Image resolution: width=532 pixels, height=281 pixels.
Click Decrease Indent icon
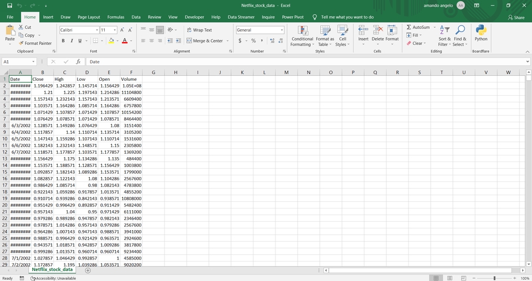170,40
